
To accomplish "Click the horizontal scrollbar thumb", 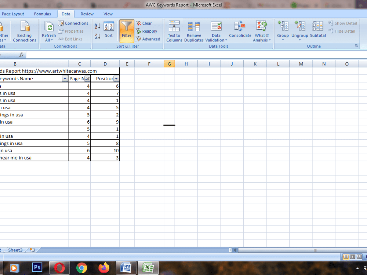I will [x=302, y=250].
